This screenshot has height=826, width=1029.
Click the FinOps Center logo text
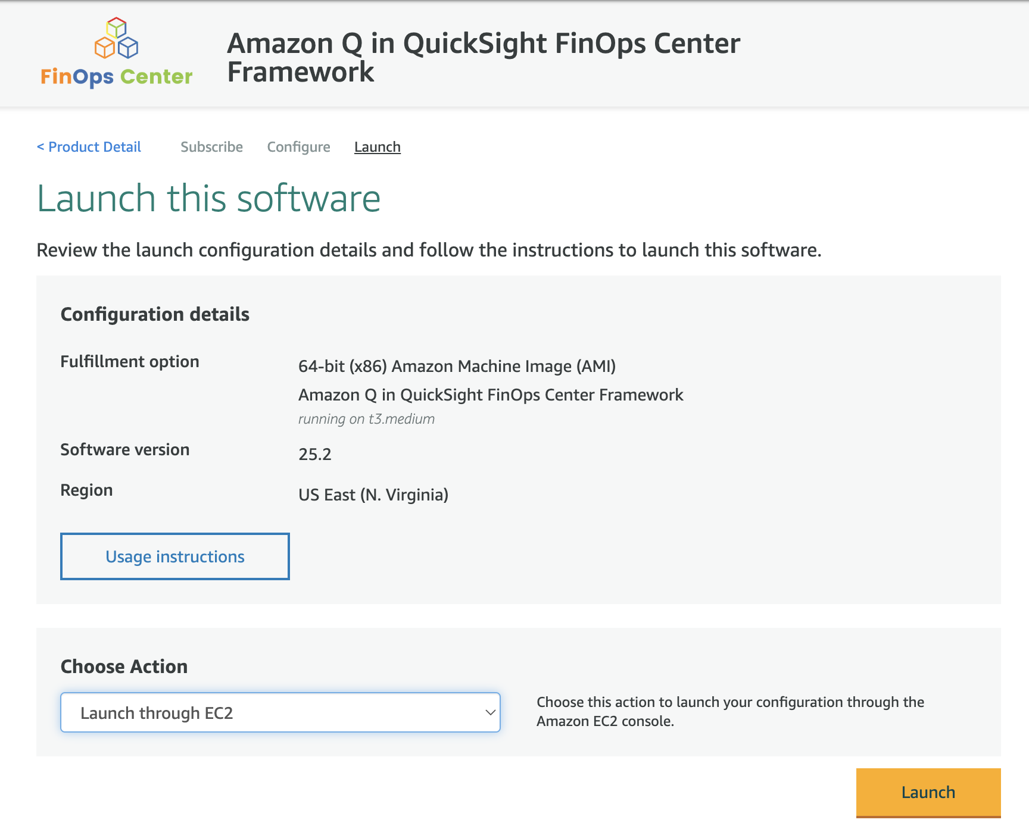pyautogui.click(x=117, y=77)
